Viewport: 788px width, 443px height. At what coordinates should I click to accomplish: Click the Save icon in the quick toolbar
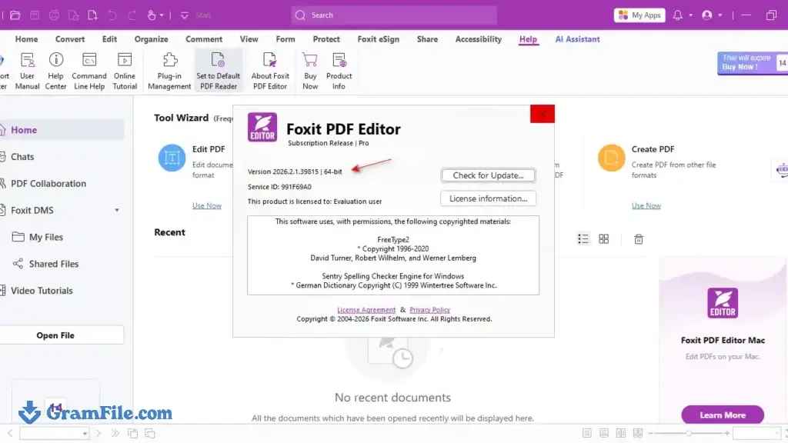(35, 15)
